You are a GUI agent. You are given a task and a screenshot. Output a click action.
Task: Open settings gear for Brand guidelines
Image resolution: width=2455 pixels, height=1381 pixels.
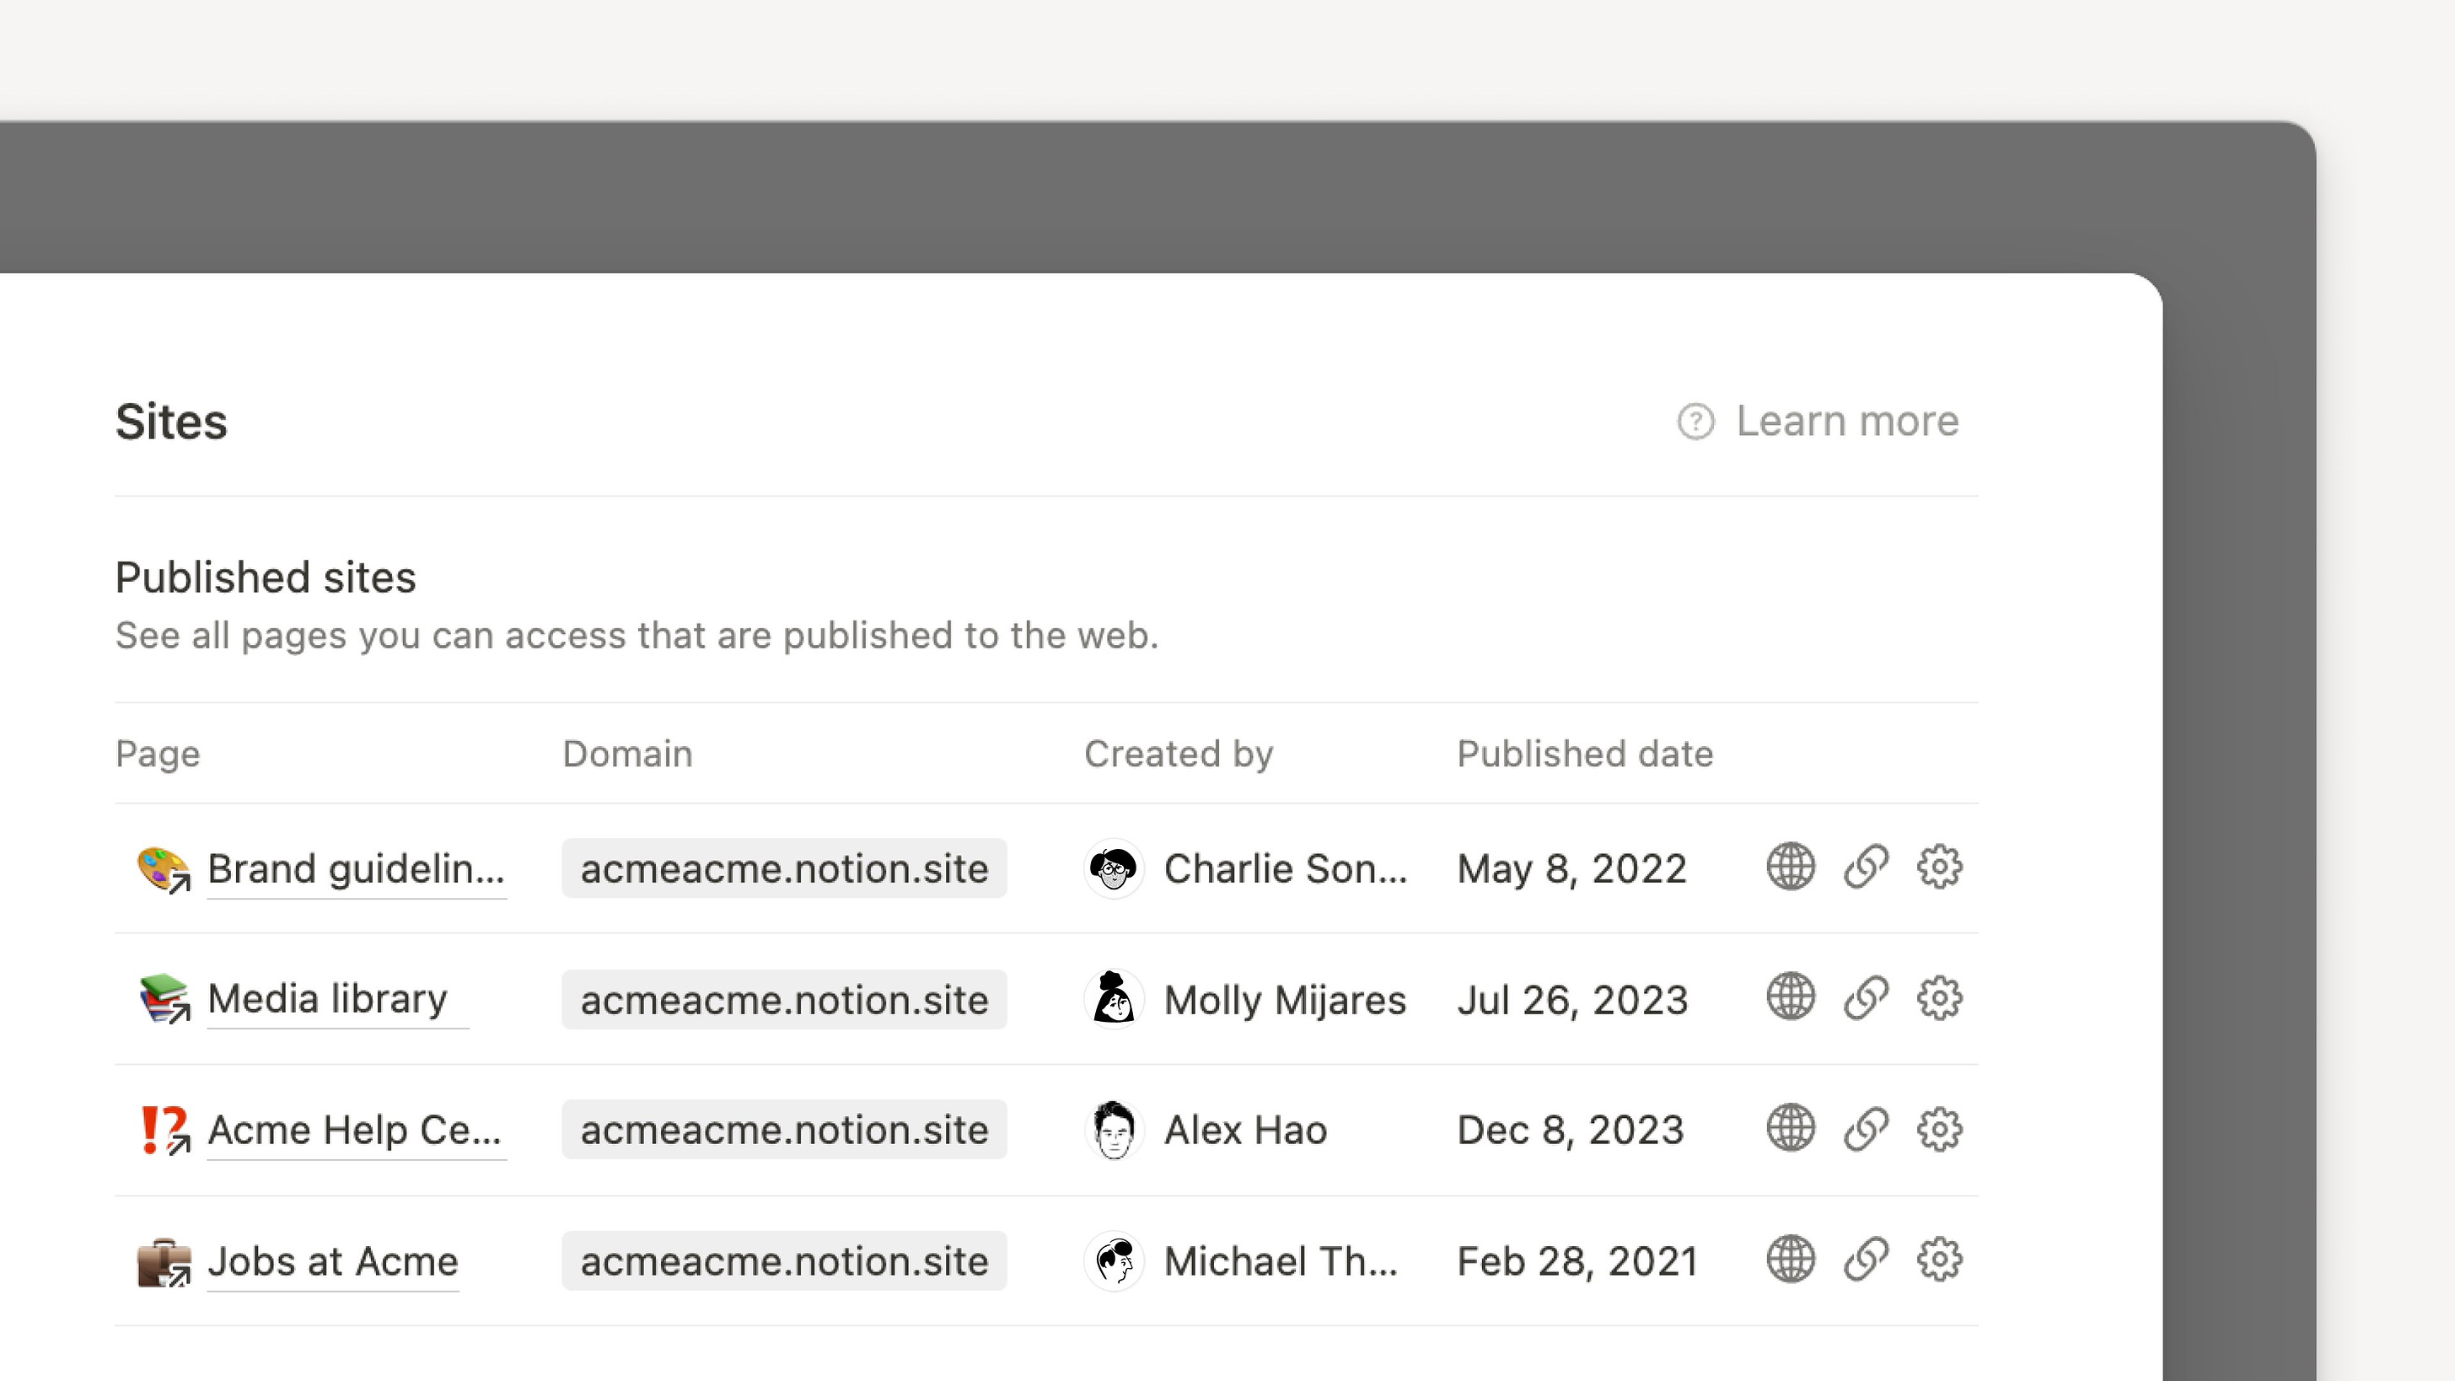click(1939, 867)
